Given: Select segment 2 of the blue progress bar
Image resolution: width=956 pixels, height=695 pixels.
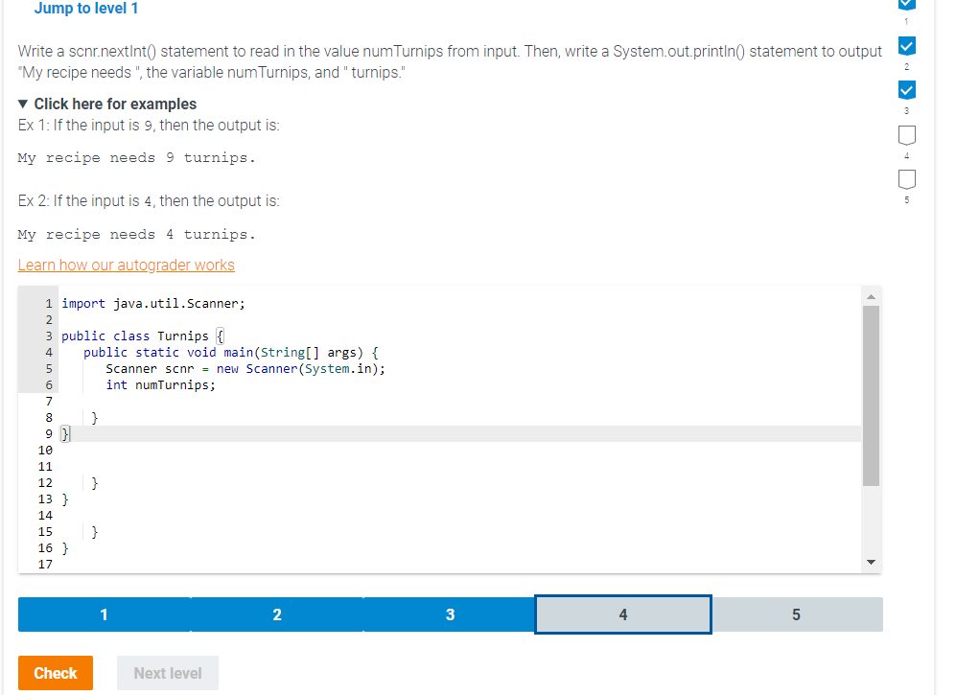Looking at the screenshot, I should coord(276,614).
